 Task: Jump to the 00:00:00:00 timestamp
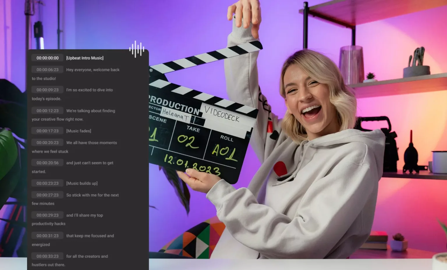click(x=47, y=58)
